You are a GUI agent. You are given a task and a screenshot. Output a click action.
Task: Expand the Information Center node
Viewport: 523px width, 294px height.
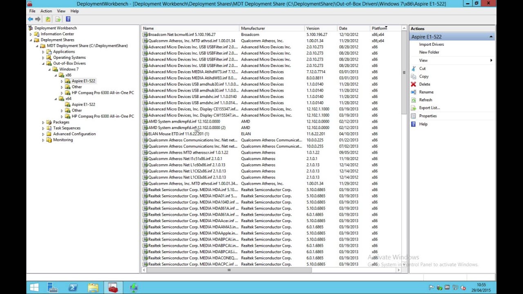31,34
